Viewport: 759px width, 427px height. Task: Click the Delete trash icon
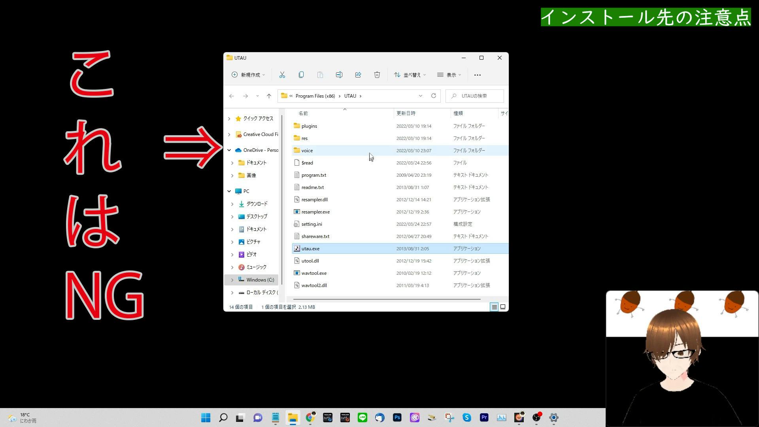(377, 75)
